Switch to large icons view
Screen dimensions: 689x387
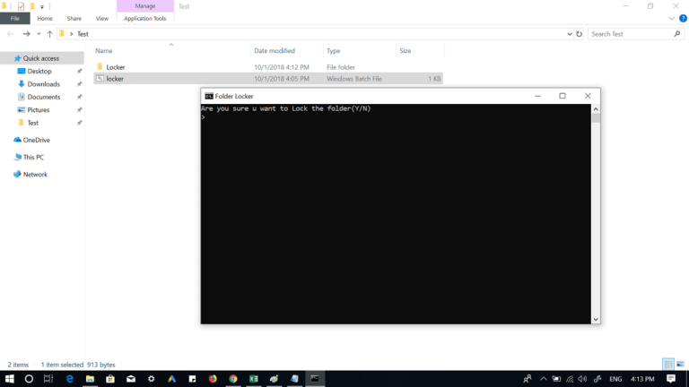coord(679,365)
